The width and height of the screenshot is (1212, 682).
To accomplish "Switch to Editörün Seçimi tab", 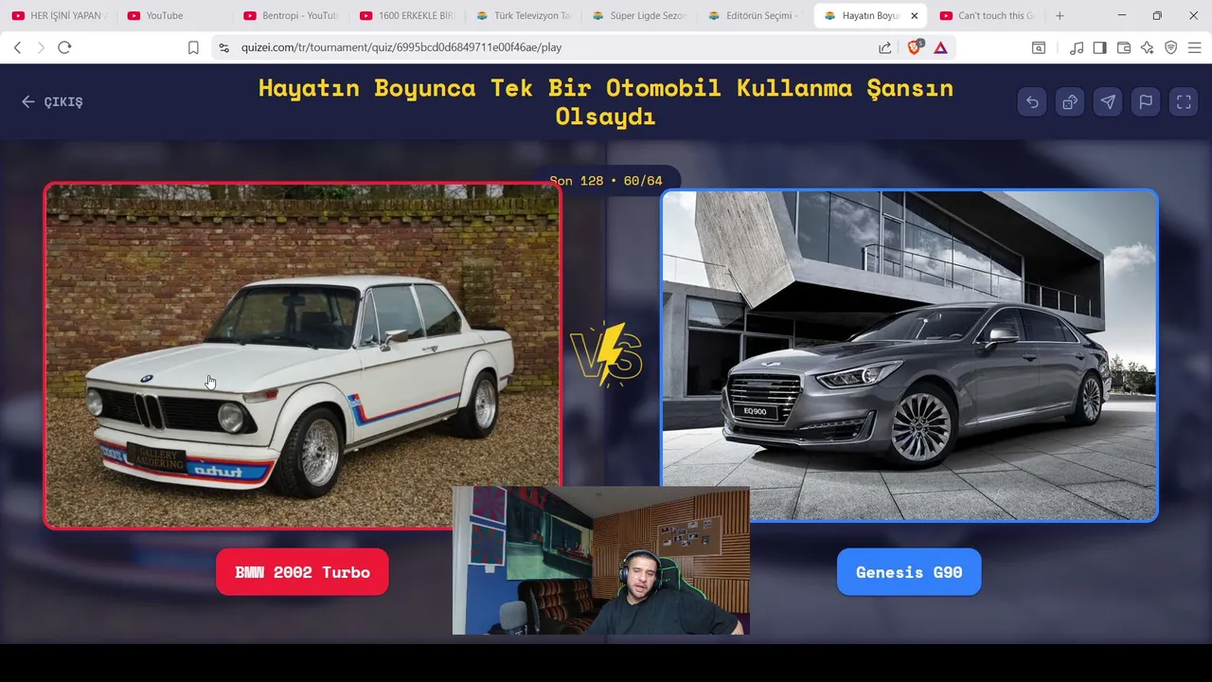I will point(755,16).
